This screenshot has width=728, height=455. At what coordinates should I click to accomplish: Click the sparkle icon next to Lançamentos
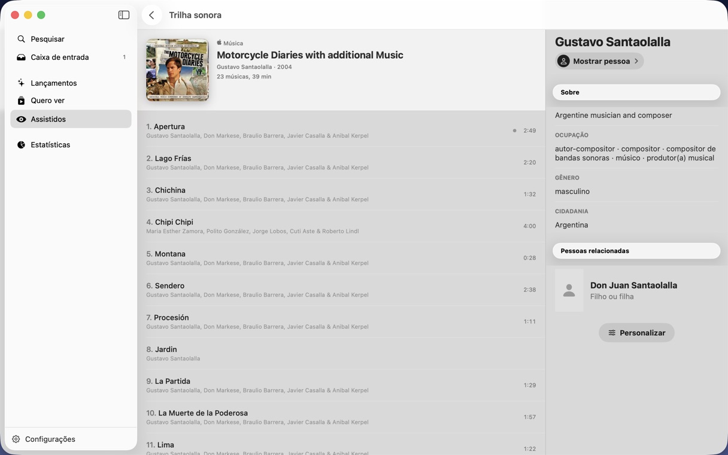click(21, 83)
